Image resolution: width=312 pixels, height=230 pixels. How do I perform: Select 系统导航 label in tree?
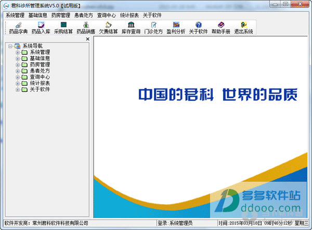[32, 46]
